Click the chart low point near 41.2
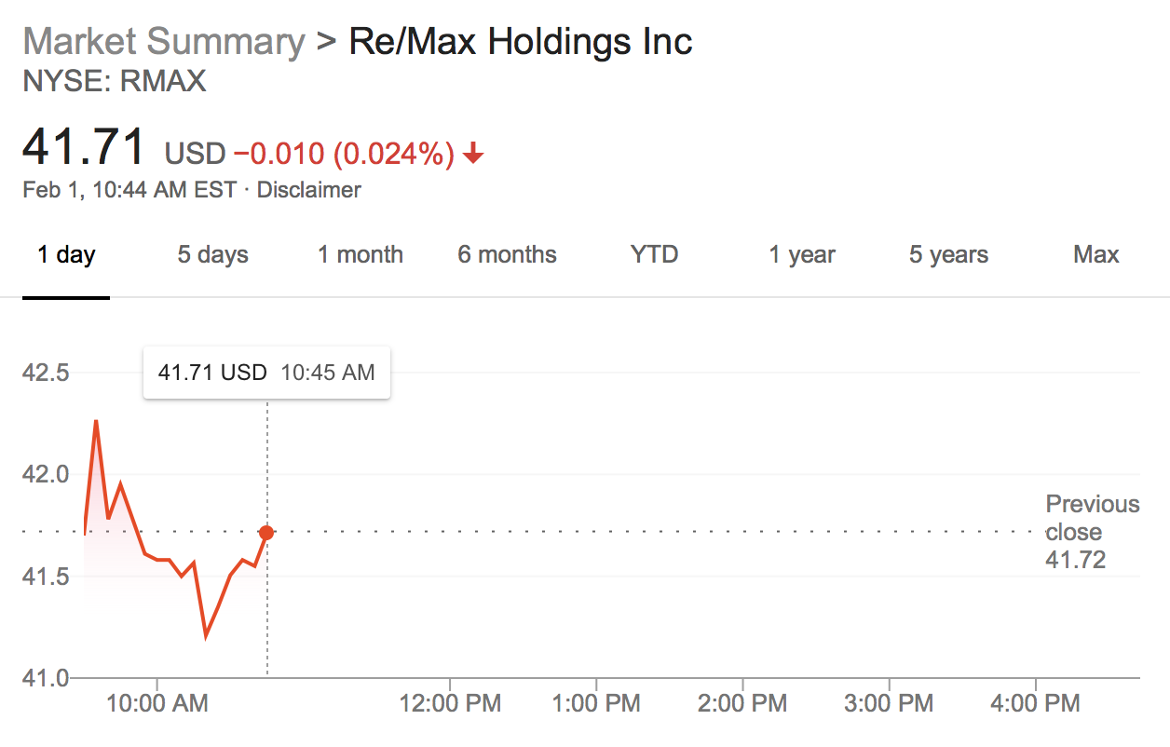Image resolution: width=1170 pixels, height=747 pixels. click(x=206, y=635)
